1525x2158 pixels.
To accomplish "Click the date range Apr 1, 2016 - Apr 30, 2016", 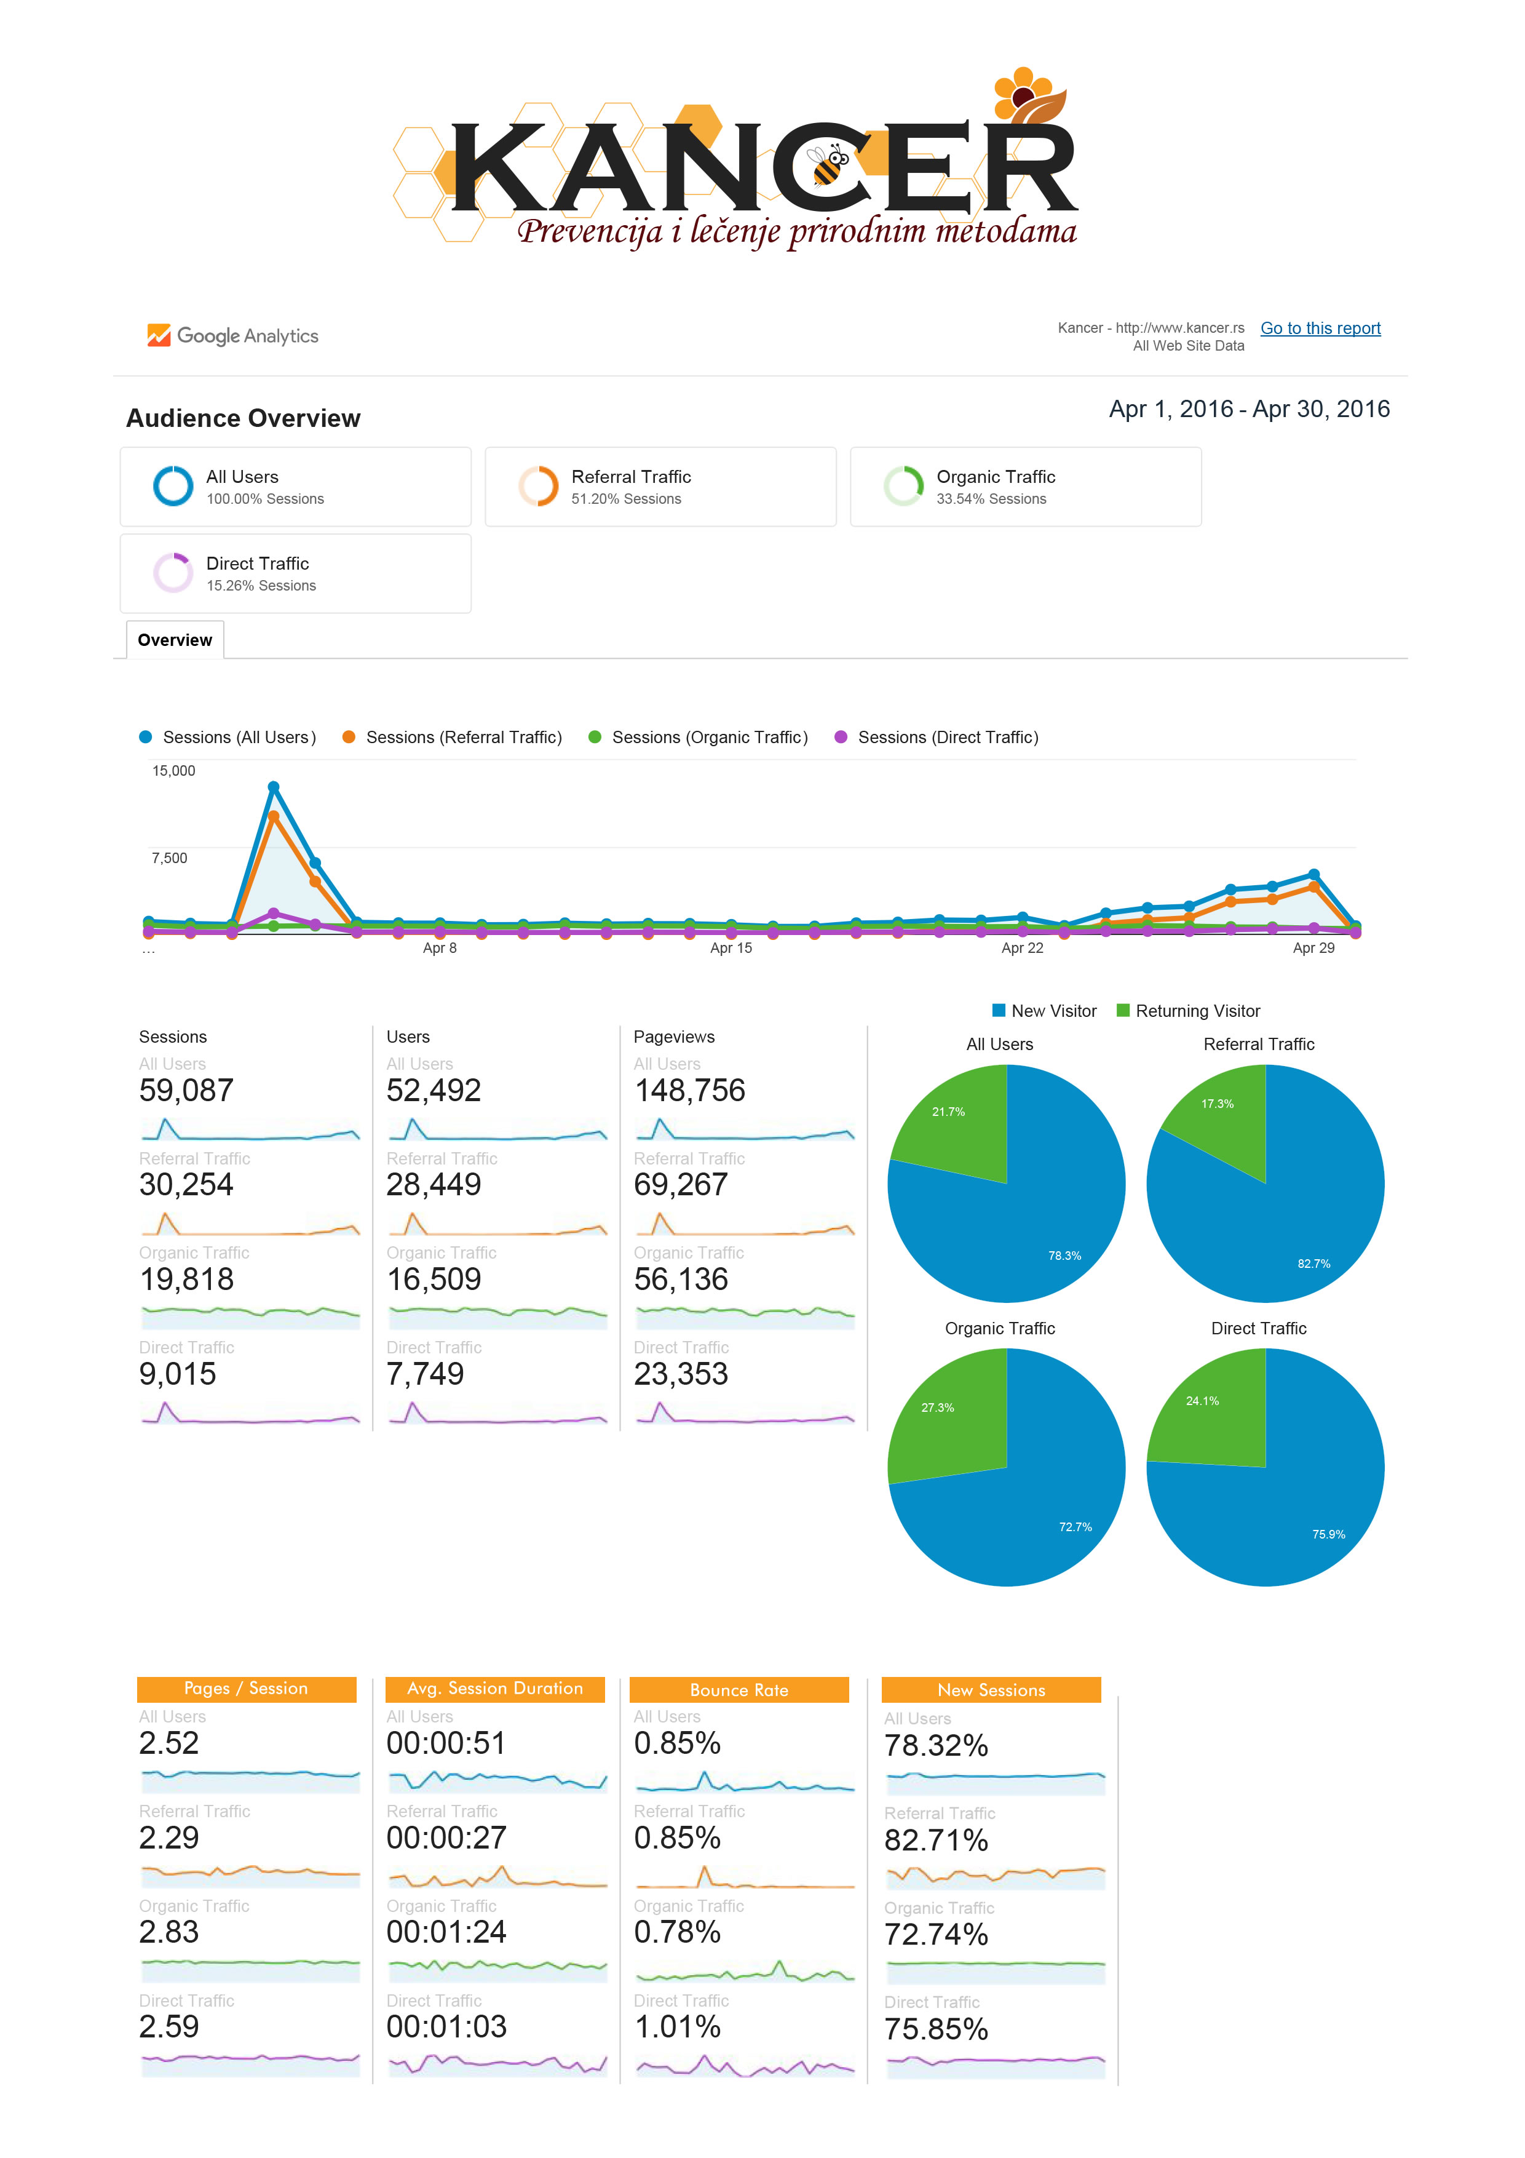I will 1249,409.
